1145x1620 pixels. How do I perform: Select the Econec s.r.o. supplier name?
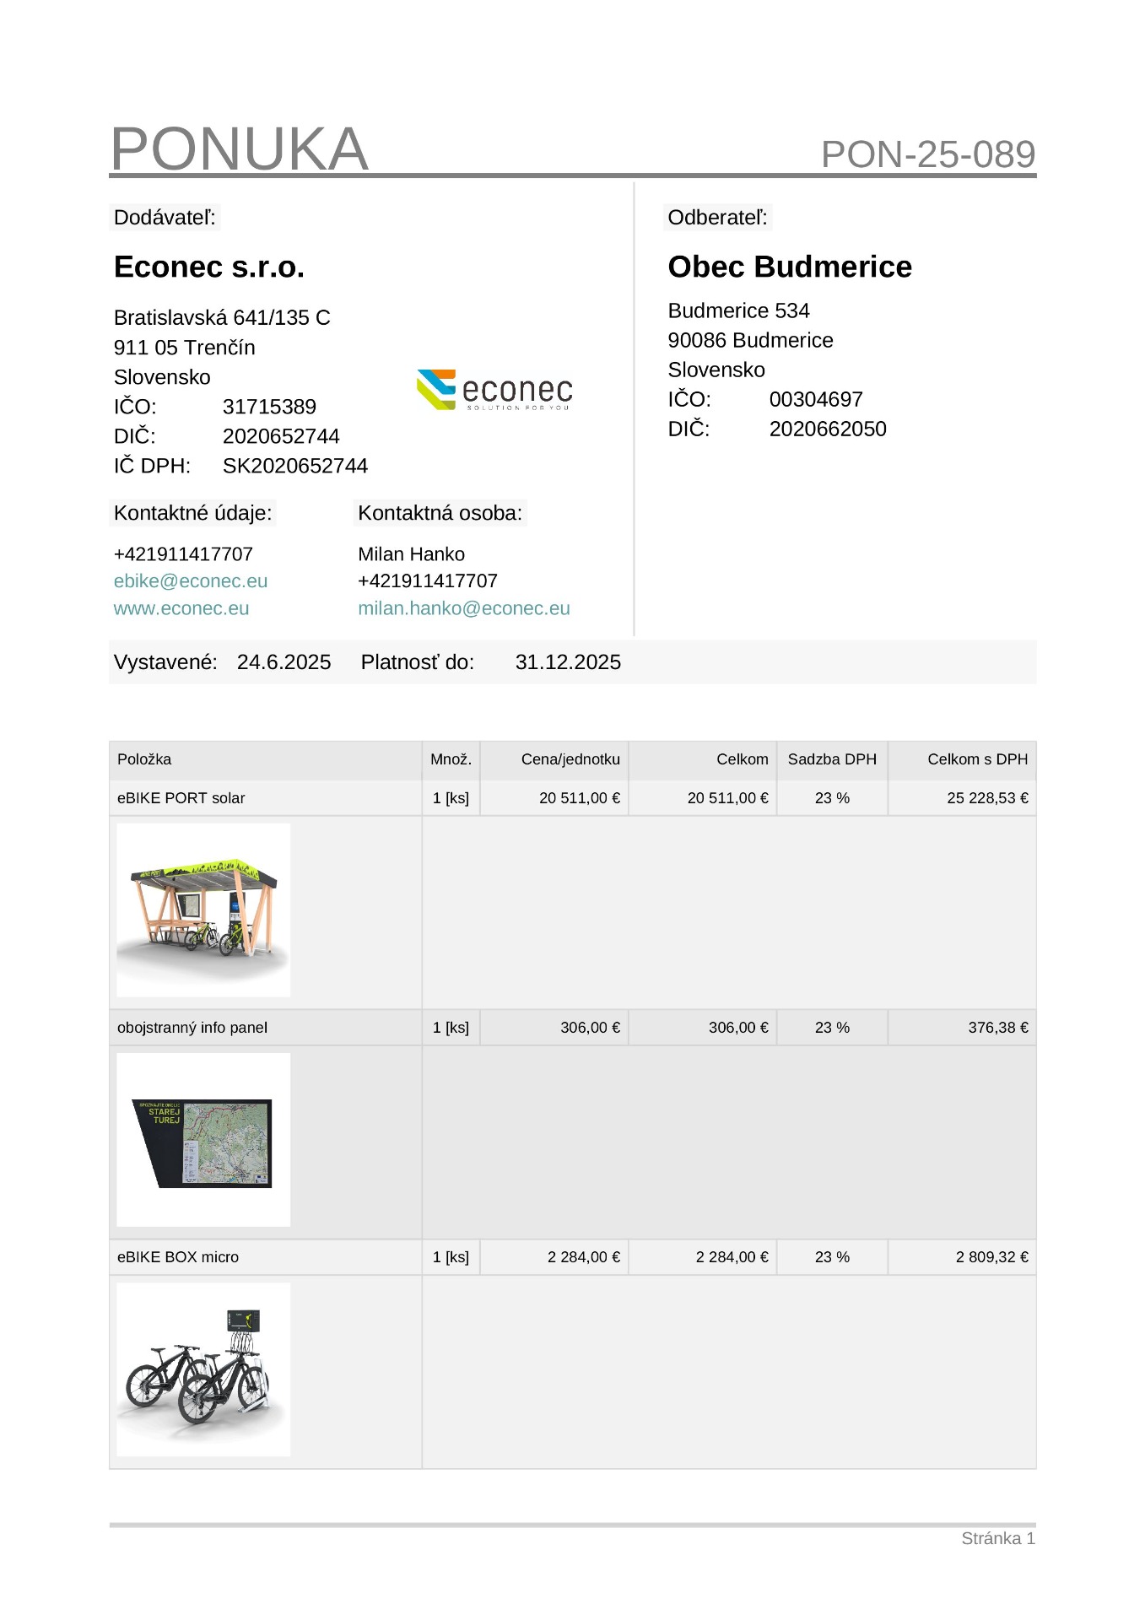208,267
